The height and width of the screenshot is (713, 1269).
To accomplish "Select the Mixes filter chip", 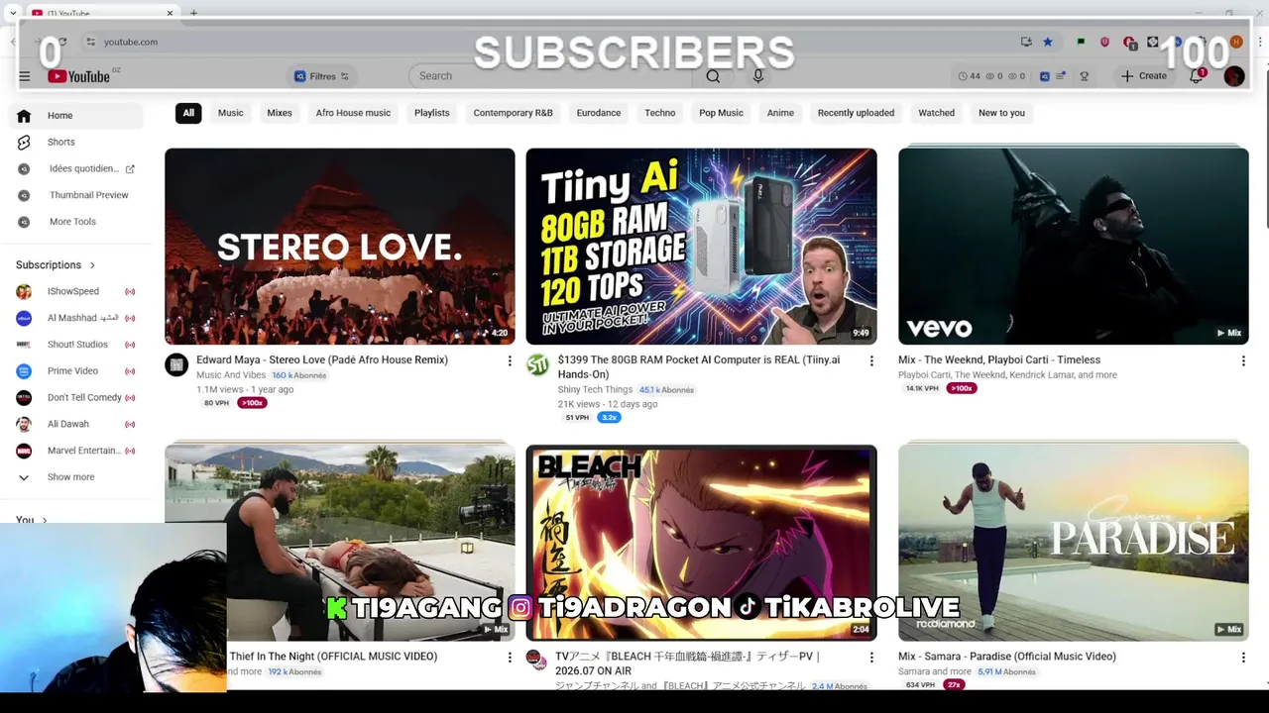I will click(x=280, y=113).
